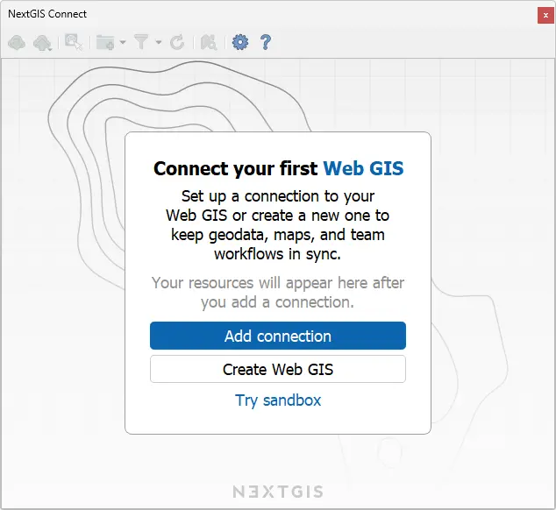Screen dimensions: 556x510
Task: Expand the create resource dropdown arrow
Action: tap(123, 42)
